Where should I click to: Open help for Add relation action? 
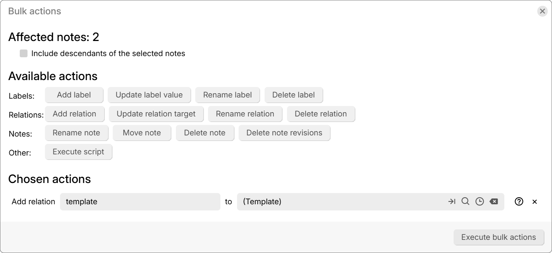519,202
